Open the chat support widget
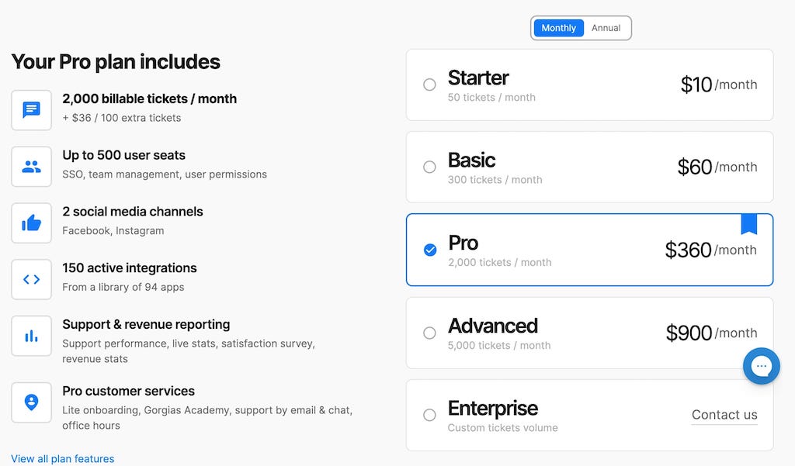Viewport: 795px width, 466px height. click(x=761, y=366)
